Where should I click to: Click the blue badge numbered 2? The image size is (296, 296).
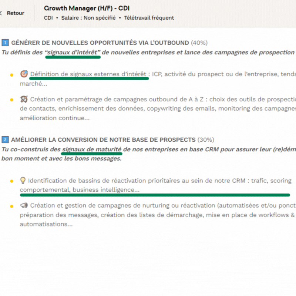pyautogui.click(x=4, y=140)
